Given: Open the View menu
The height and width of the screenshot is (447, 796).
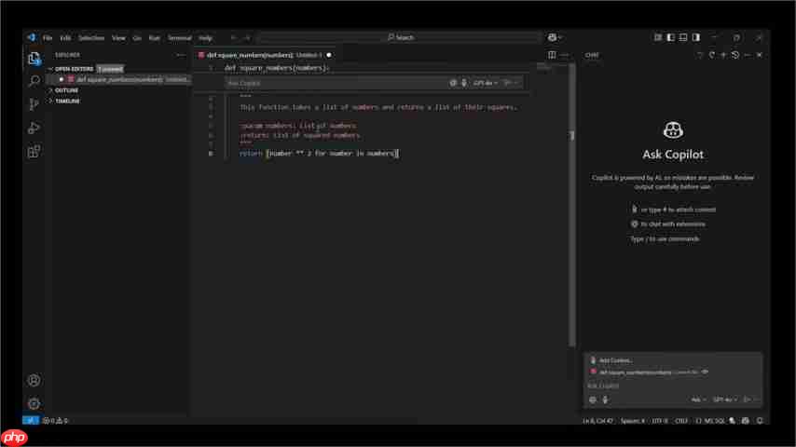Looking at the screenshot, I should click(x=118, y=38).
